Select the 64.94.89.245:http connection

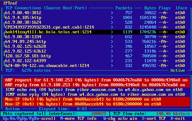coord(25,41)
